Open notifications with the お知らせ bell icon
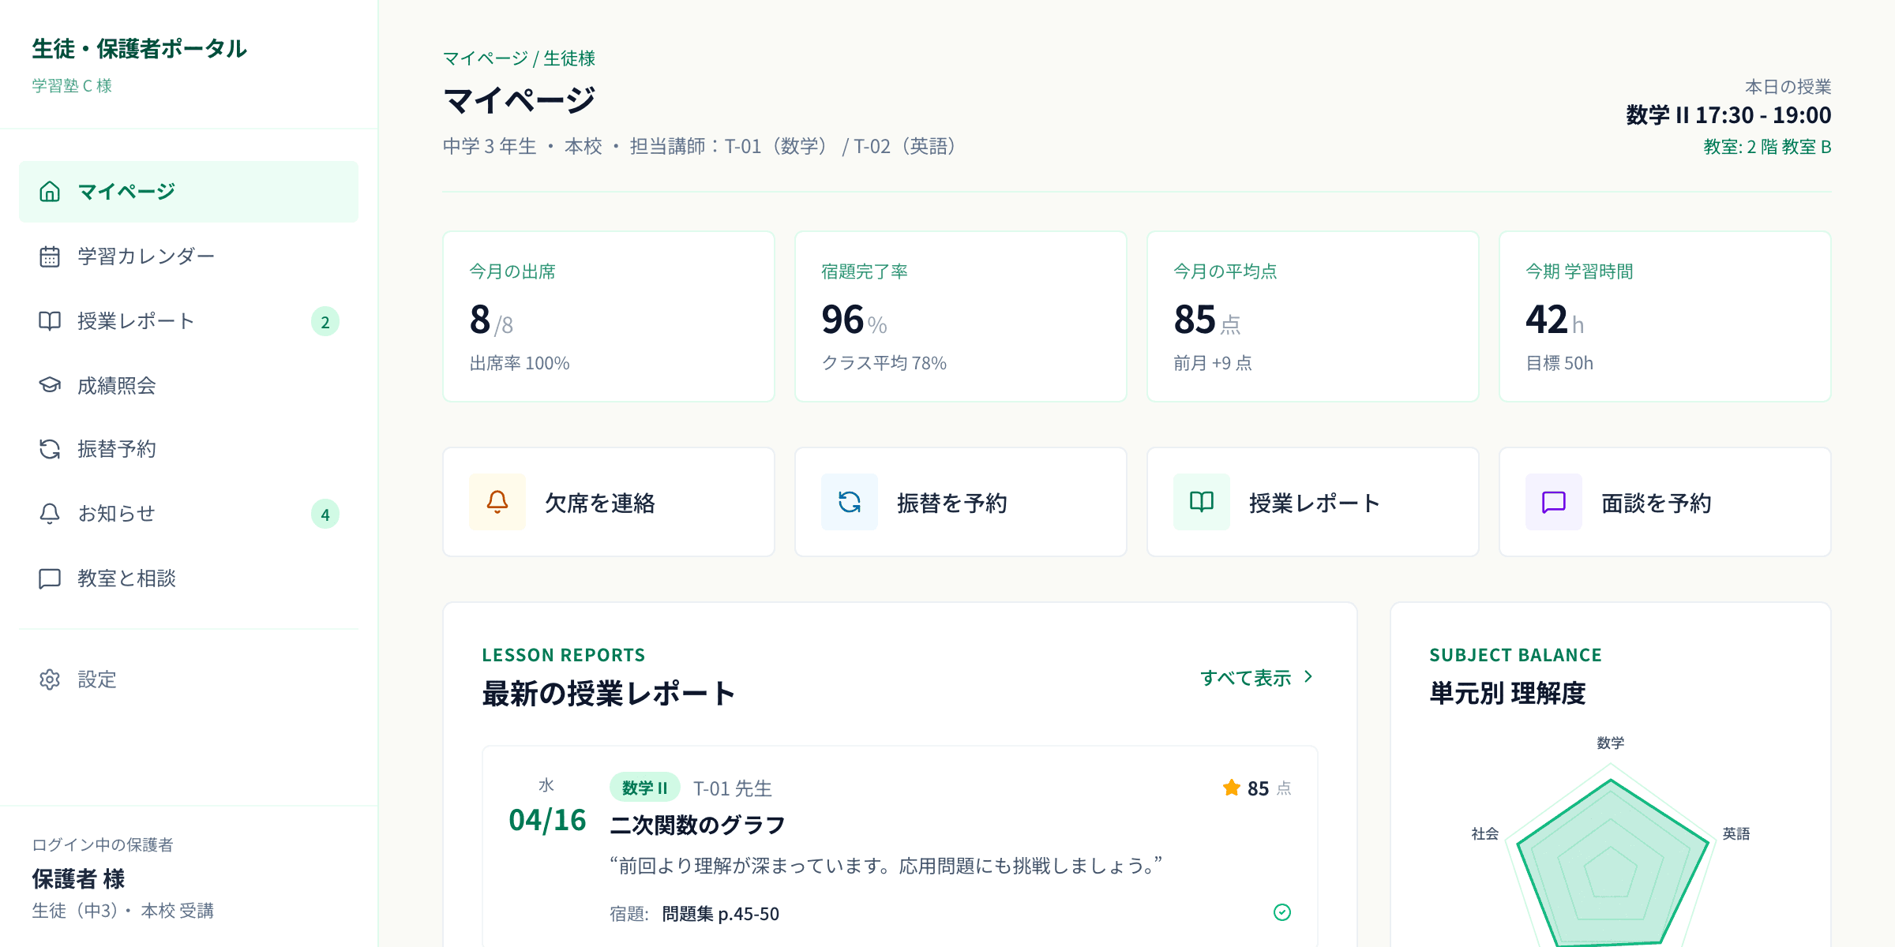Screen dimensions: 1895x947 [x=50, y=514]
